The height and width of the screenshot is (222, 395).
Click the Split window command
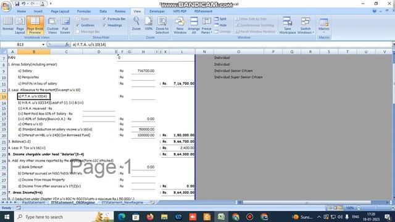coord(220,19)
